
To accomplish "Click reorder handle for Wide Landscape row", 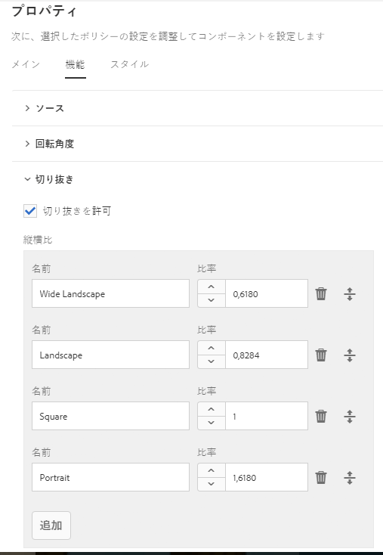I will (x=350, y=294).
